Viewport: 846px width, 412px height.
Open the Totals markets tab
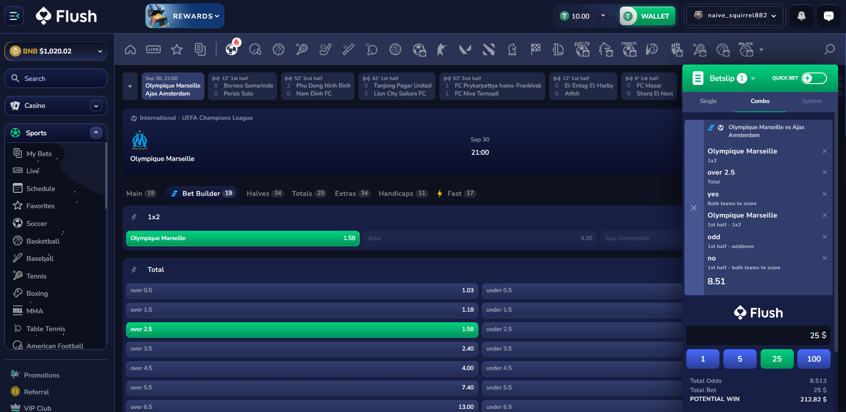click(309, 194)
